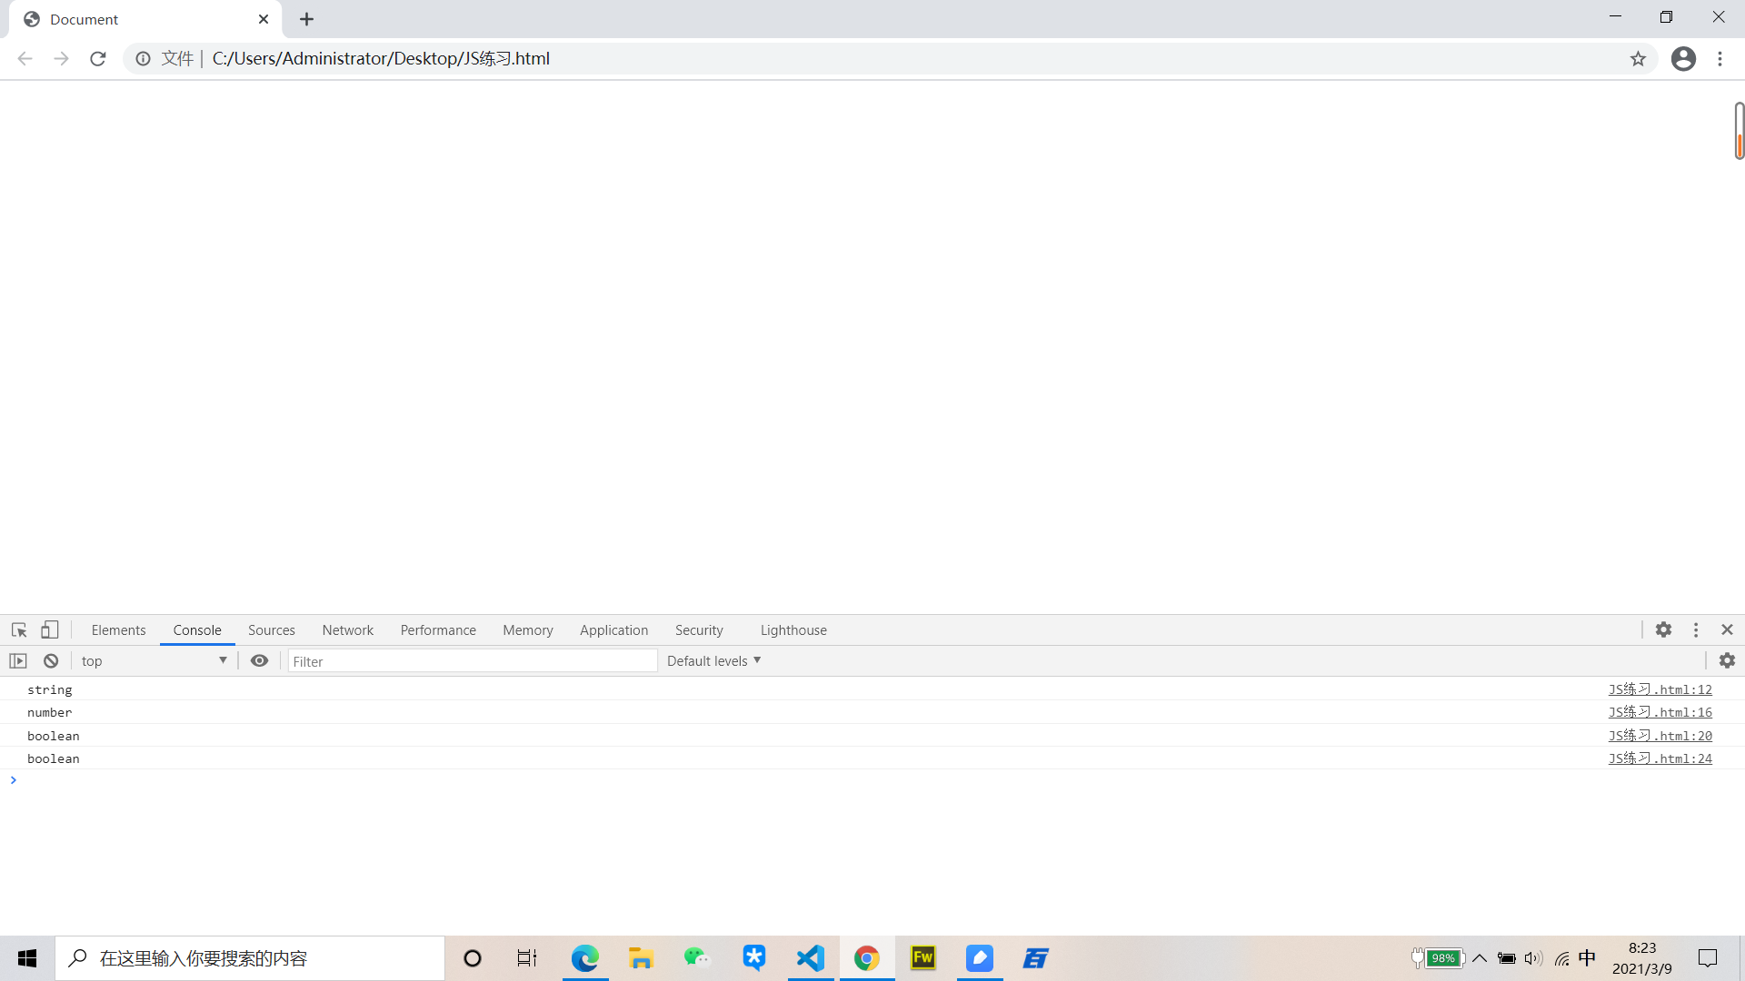This screenshot has width=1745, height=981.
Task: Create a live expression with eye icon
Action: (x=259, y=660)
